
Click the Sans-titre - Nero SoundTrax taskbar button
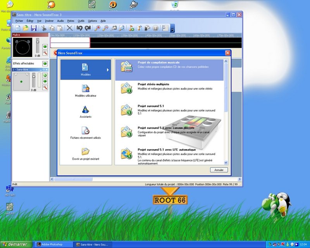93,245
